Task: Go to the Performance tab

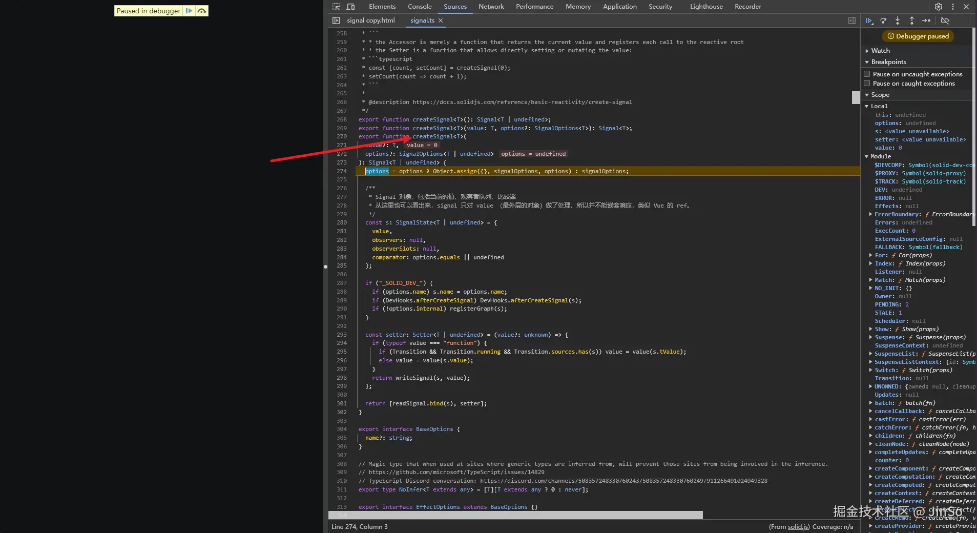Action: click(x=534, y=7)
